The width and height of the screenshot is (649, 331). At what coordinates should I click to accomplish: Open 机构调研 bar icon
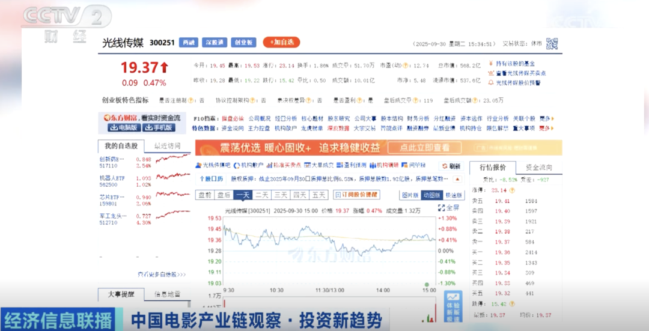pos(373,165)
